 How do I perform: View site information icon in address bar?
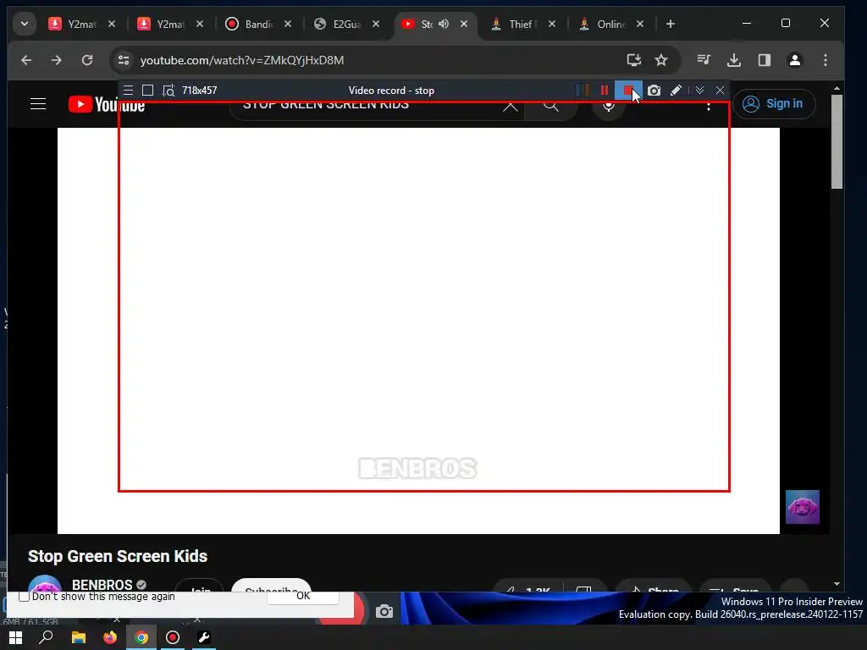(x=124, y=60)
